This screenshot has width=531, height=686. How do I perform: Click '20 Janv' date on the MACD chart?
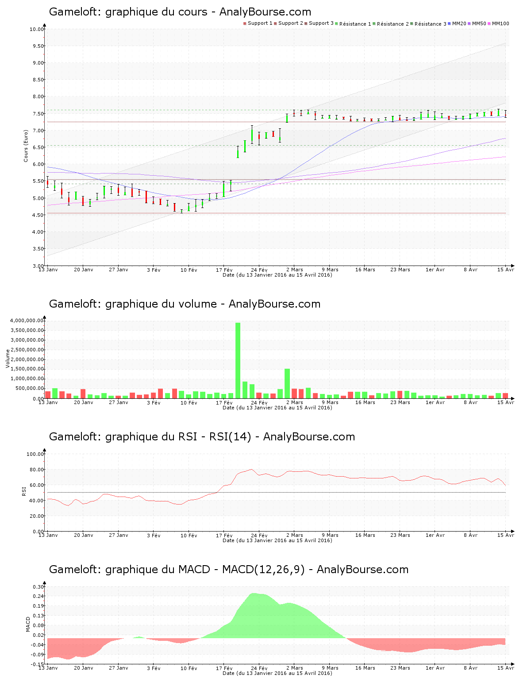84,668
